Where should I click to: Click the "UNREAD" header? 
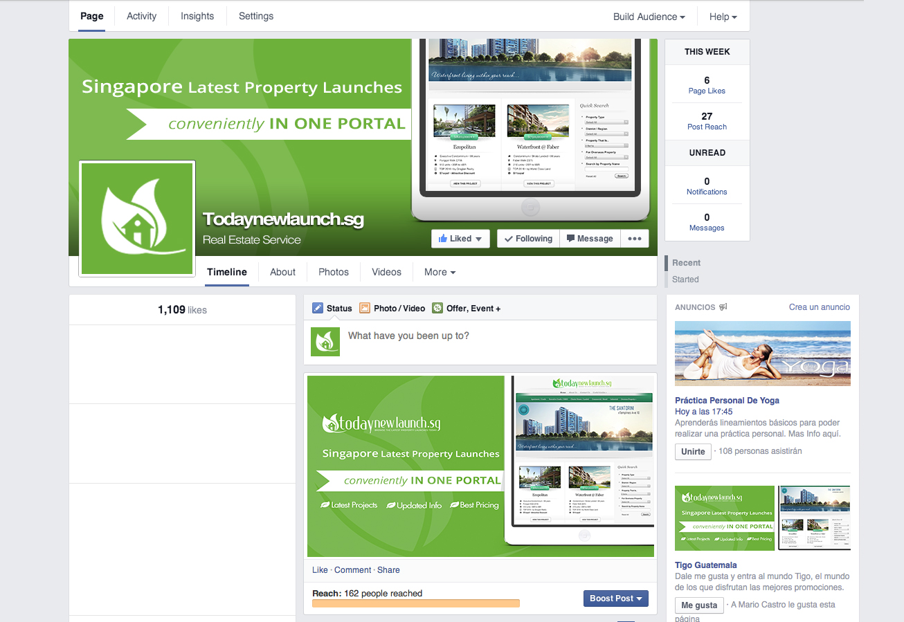point(707,153)
